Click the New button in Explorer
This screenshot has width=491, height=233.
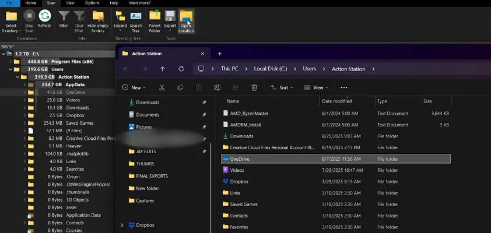click(x=133, y=87)
